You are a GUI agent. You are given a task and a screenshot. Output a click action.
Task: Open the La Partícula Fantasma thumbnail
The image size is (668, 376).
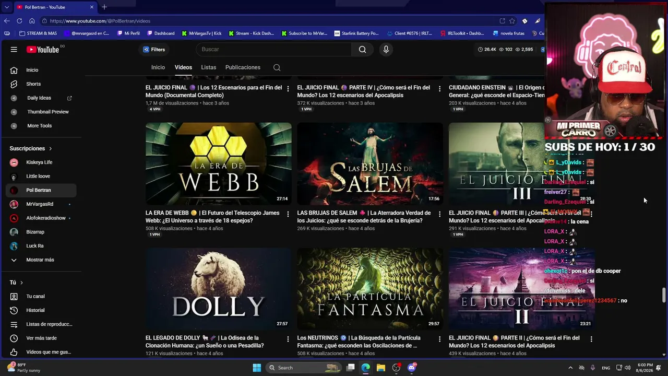pyautogui.click(x=370, y=289)
